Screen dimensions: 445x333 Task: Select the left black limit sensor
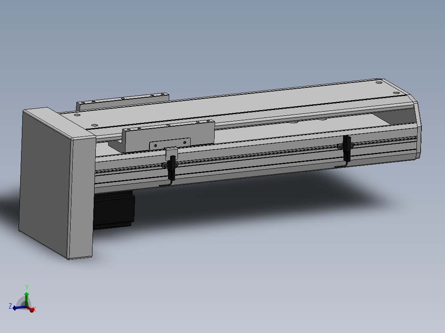click(x=172, y=168)
